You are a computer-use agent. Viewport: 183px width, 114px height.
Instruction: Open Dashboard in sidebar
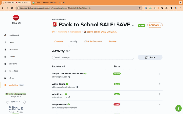pos(13,35)
